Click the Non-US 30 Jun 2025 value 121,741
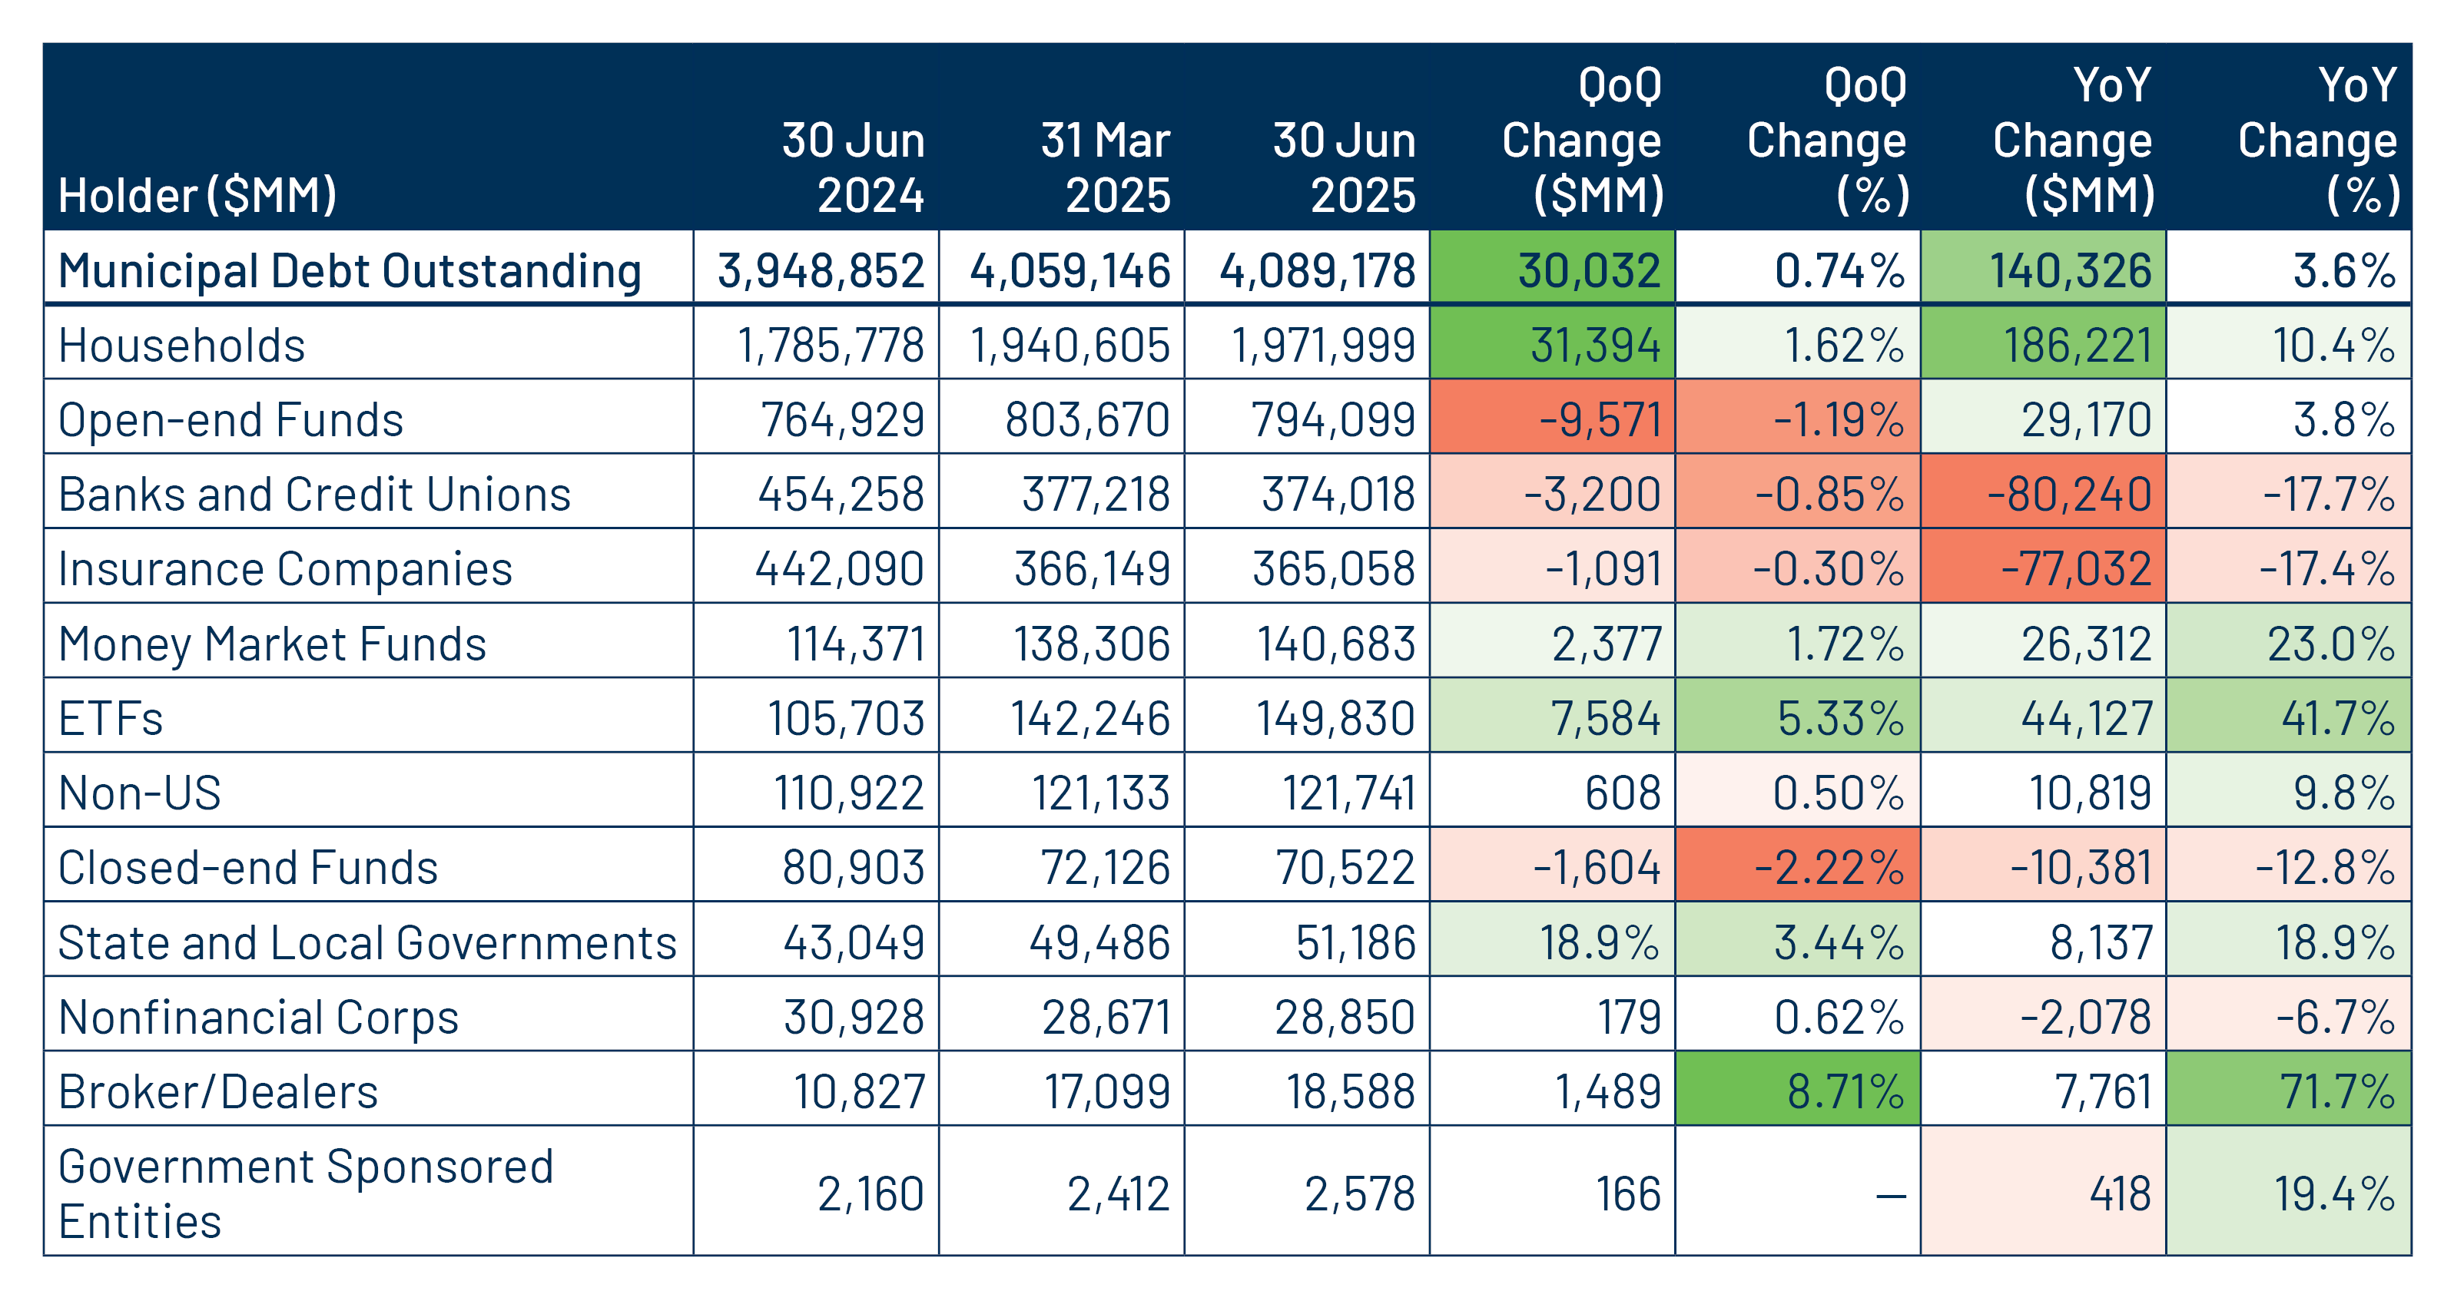2454x1301 pixels. (1348, 793)
